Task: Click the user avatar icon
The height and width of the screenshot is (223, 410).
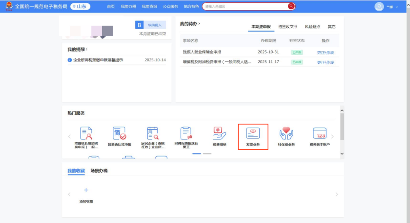Action: 379,6
